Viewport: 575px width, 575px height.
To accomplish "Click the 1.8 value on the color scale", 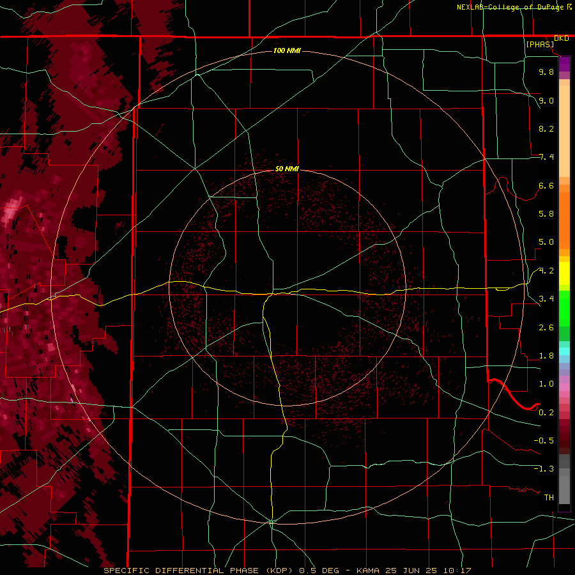I will point(546,356).
